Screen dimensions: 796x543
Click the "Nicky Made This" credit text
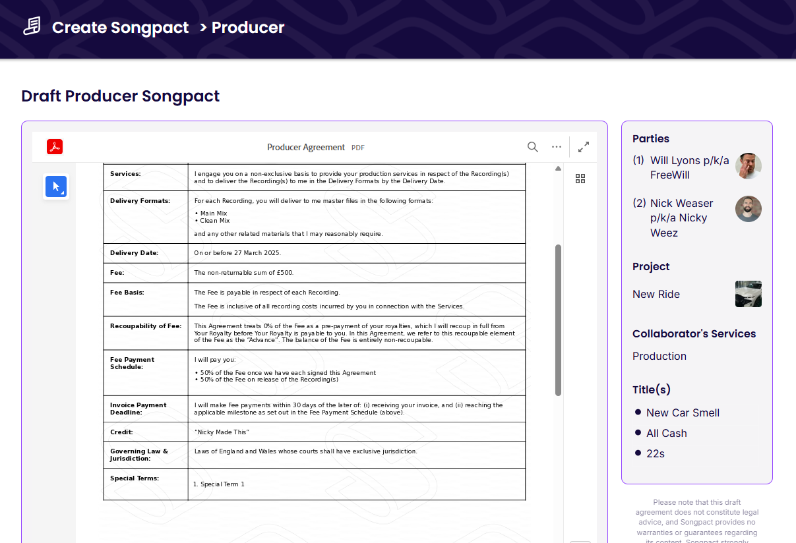point(222,432)
